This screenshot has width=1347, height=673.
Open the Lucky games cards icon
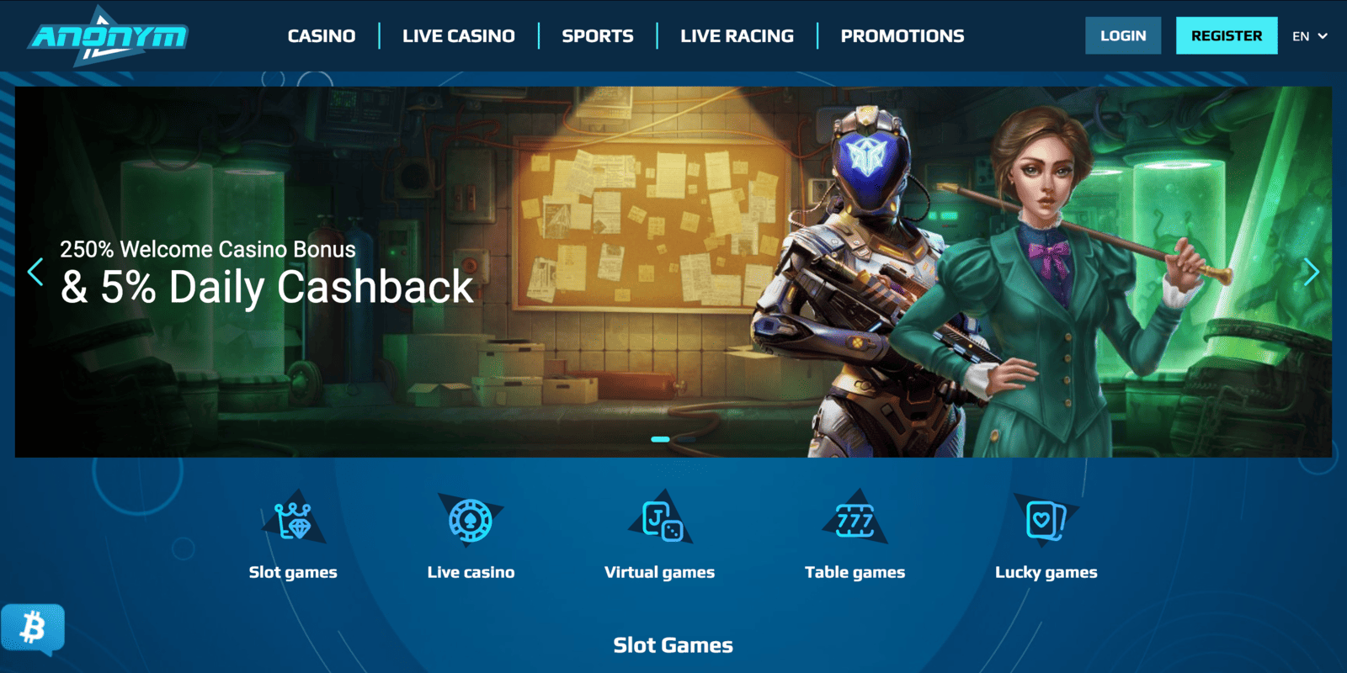(1046, 519)
